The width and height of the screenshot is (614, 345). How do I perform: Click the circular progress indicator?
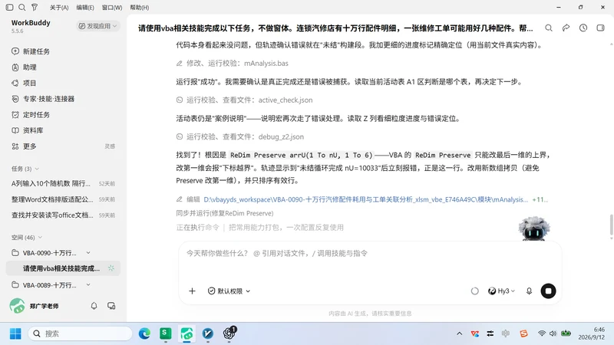pos(474,291)
